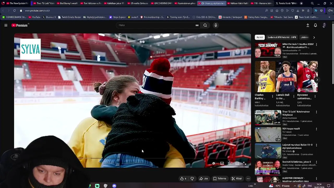Open the video player settings gear
334x188 pixels.
pyautogui.click(x=229, y=163)
